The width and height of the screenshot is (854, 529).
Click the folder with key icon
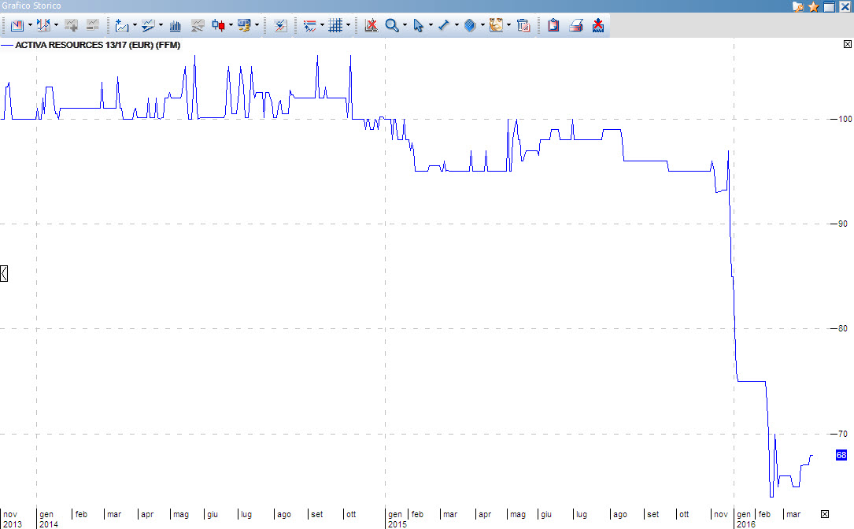tap(798, 6)
